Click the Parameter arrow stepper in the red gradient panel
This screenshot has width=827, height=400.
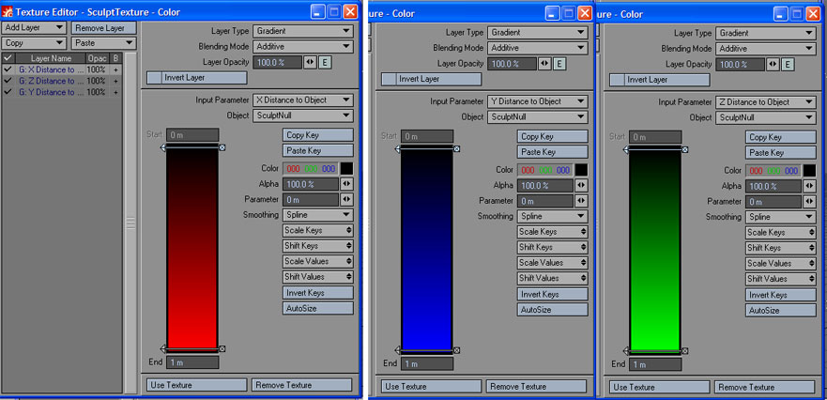point(345,199)
